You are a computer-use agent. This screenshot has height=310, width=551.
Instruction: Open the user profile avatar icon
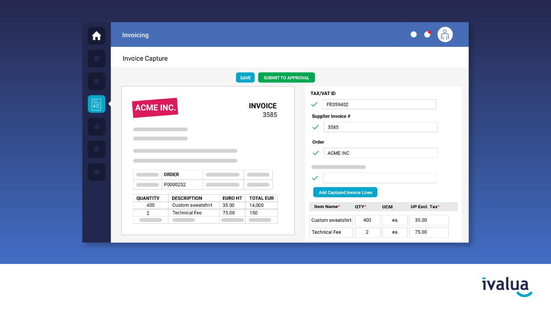point(444,34)
